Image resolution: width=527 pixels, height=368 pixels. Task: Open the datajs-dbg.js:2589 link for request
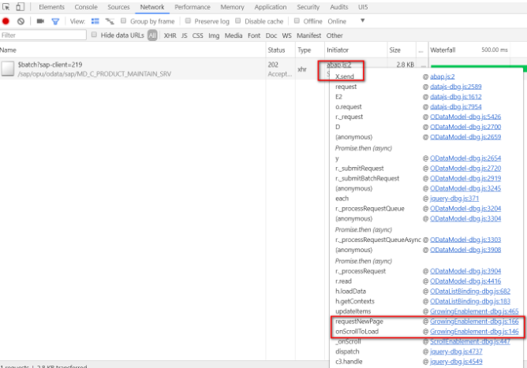pyautogui.click(x=455, y=87)
